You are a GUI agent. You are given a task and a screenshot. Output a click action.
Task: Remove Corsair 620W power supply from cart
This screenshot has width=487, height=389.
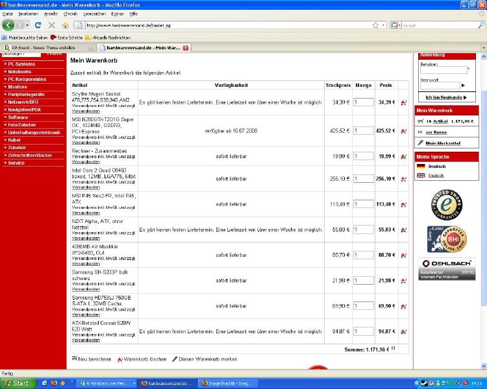pos(403,331)
